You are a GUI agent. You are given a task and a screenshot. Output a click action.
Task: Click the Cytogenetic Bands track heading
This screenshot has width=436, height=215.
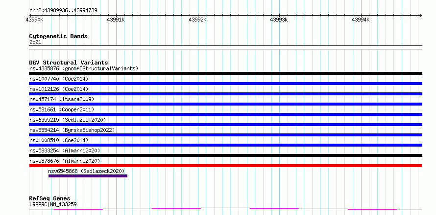(x=58, y=36)
